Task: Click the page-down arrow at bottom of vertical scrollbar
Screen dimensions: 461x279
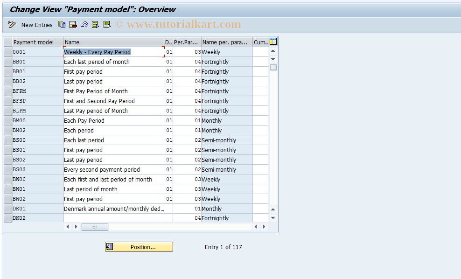Action: pyautogui.click(x=273, y=218)
